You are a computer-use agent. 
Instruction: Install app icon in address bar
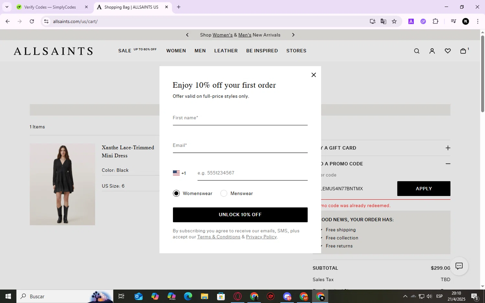(x=372, y=21)
